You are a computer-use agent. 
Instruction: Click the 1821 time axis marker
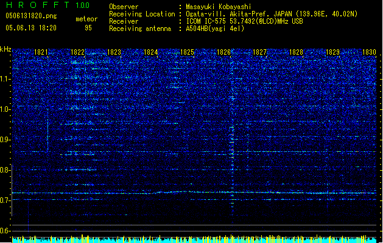41,52
